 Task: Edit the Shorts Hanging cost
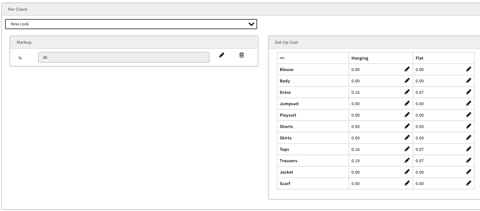tap(407, 126)
